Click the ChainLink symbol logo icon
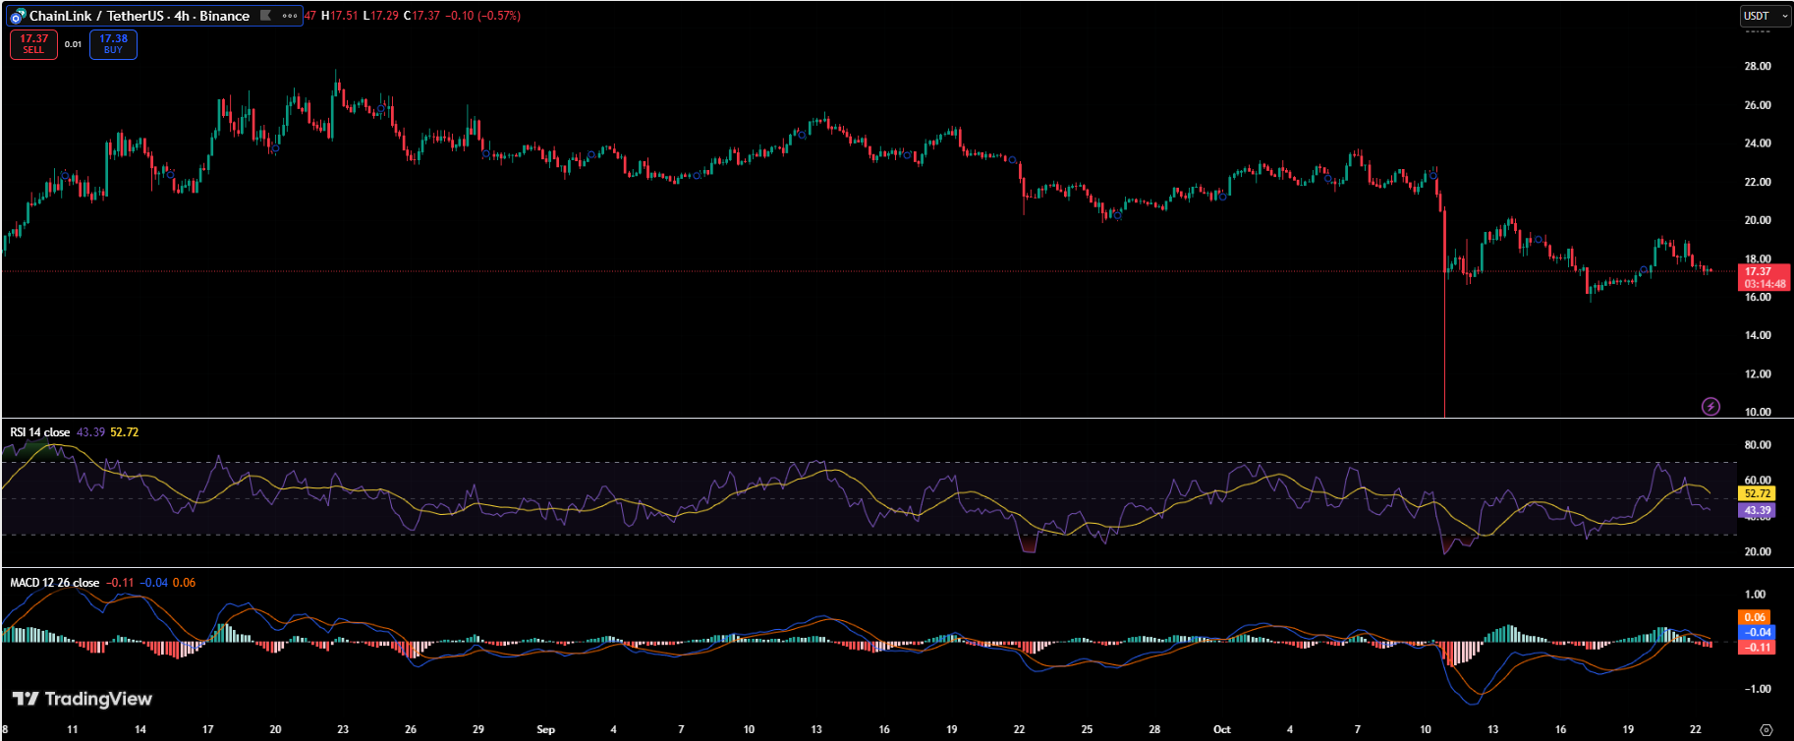 coord(18,16)
